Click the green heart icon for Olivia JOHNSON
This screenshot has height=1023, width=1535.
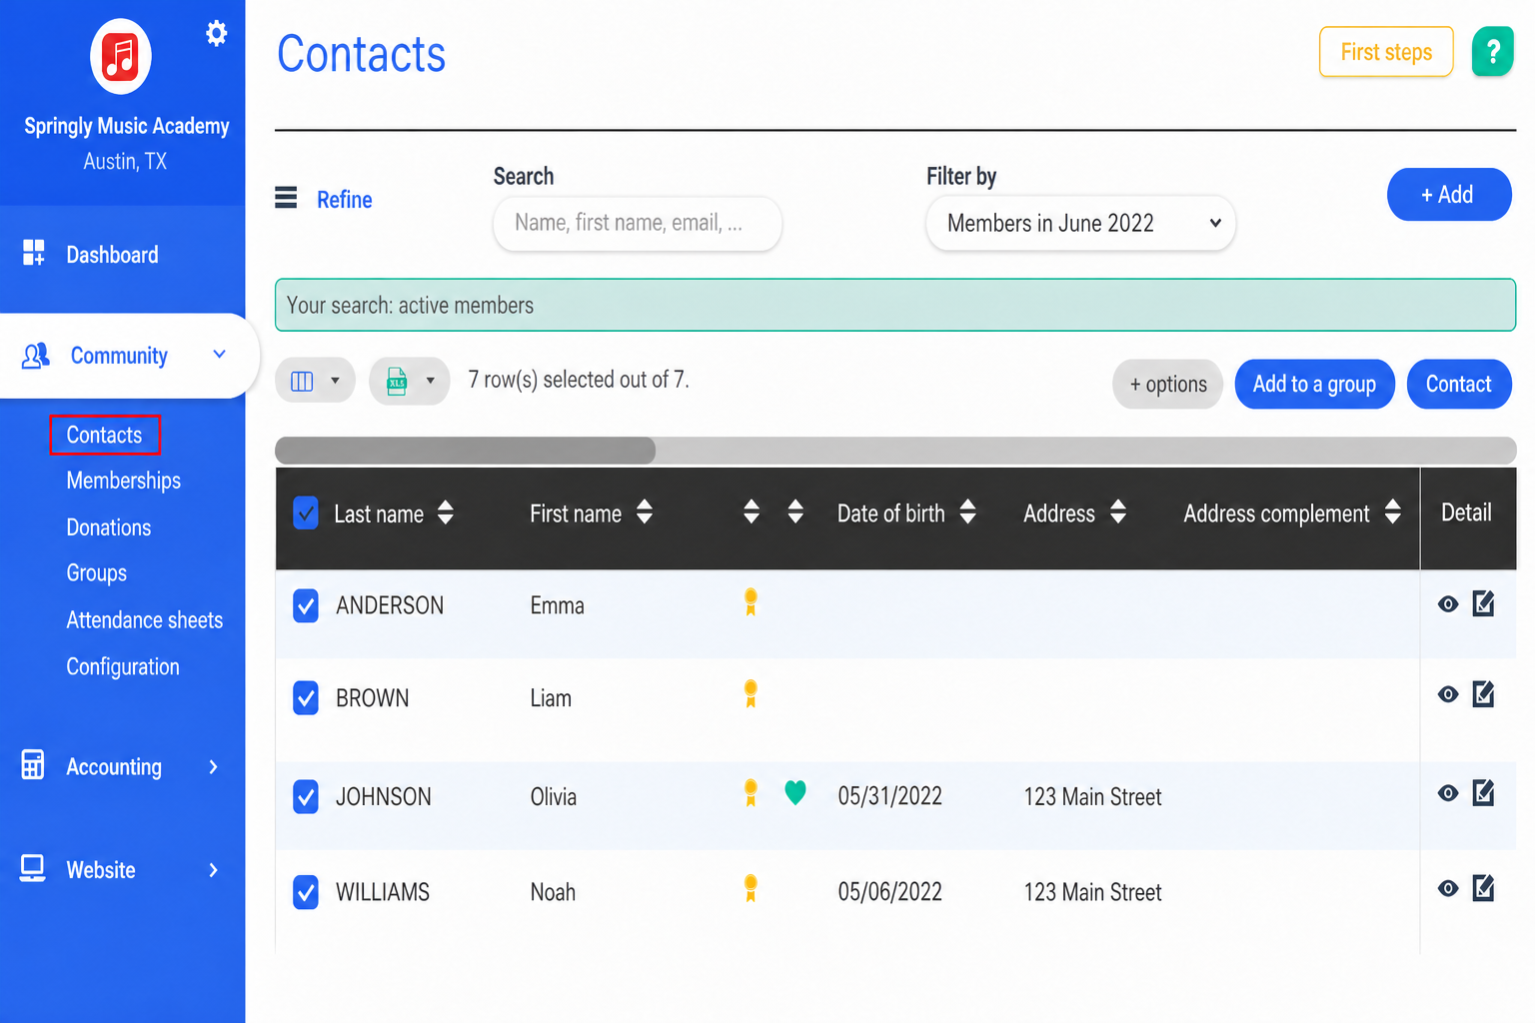[795, 793]
